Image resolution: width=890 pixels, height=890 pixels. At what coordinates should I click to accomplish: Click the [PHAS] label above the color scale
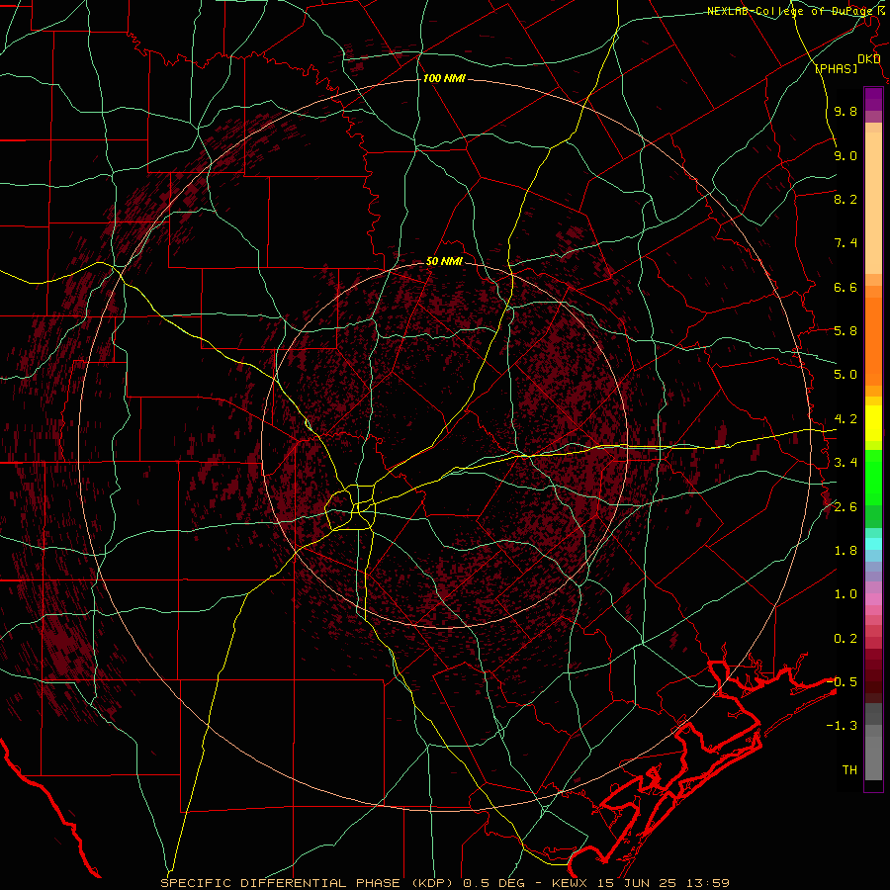click(836, 69)
